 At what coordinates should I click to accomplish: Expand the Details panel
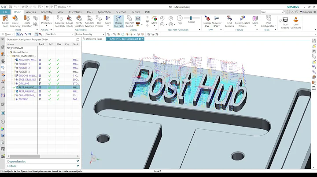tap(43, 166)
